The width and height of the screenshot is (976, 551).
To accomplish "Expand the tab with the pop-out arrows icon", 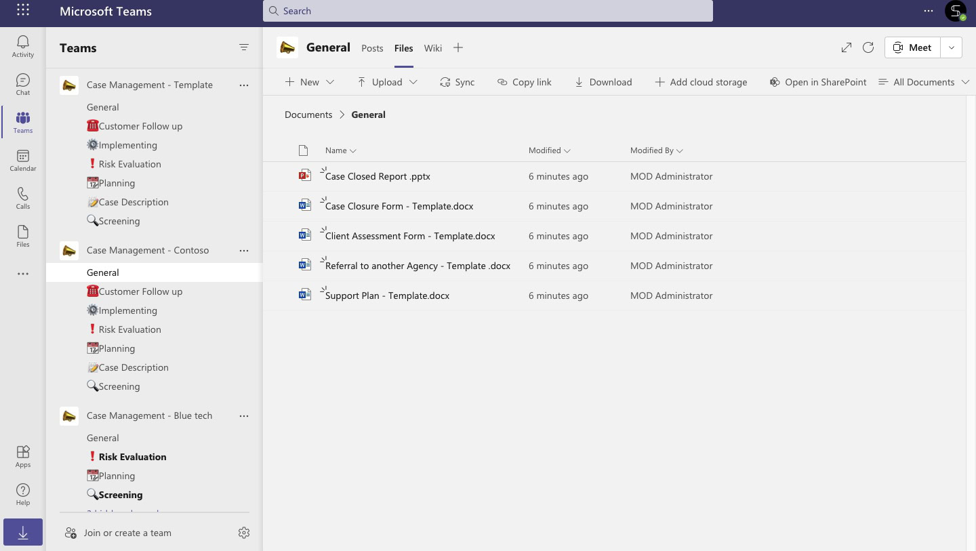I will (x=847, y=47).
